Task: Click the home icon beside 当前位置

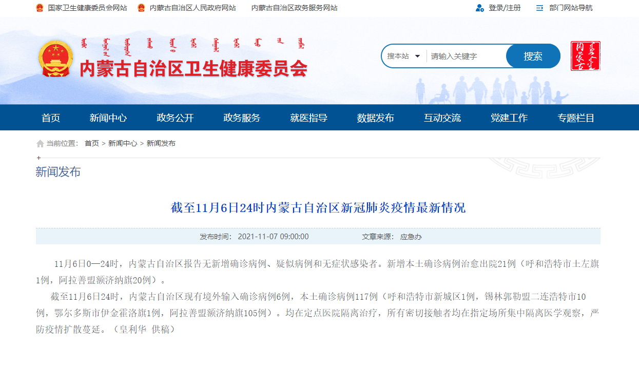Action: (x=40, y=144)
